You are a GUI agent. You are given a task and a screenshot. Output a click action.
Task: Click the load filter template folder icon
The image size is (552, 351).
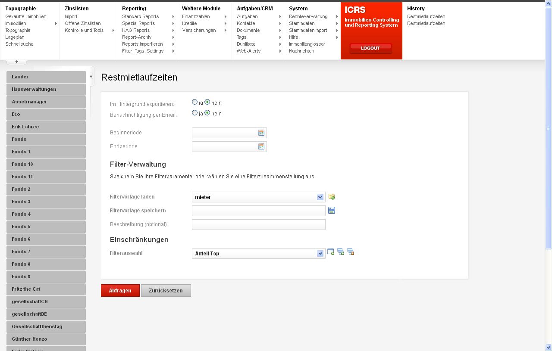click(332, 197)
